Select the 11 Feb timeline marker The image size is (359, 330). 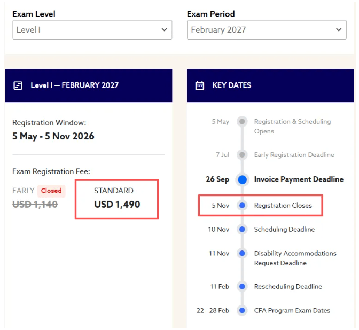tap(242, 286)
